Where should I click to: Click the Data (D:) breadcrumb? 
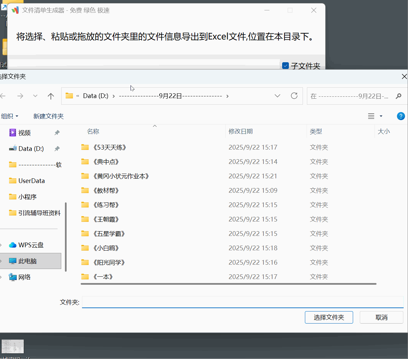tap(96, 95)
